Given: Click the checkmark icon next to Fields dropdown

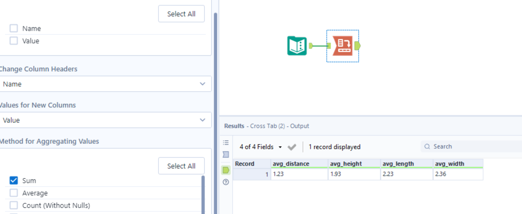Looking at the screenshot, I should [x=292, y=147].
